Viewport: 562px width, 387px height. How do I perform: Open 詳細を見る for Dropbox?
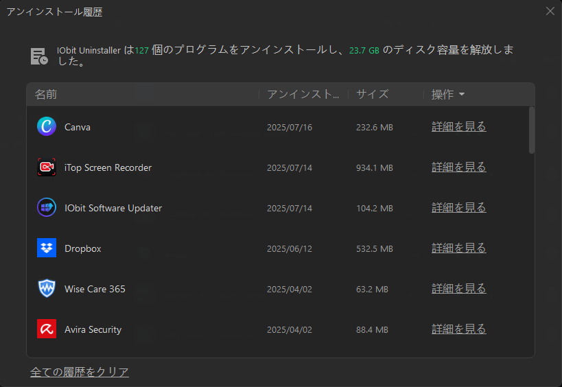[x=459, y=248]
